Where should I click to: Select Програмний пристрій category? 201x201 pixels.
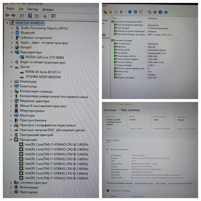[x=36, y=135]
